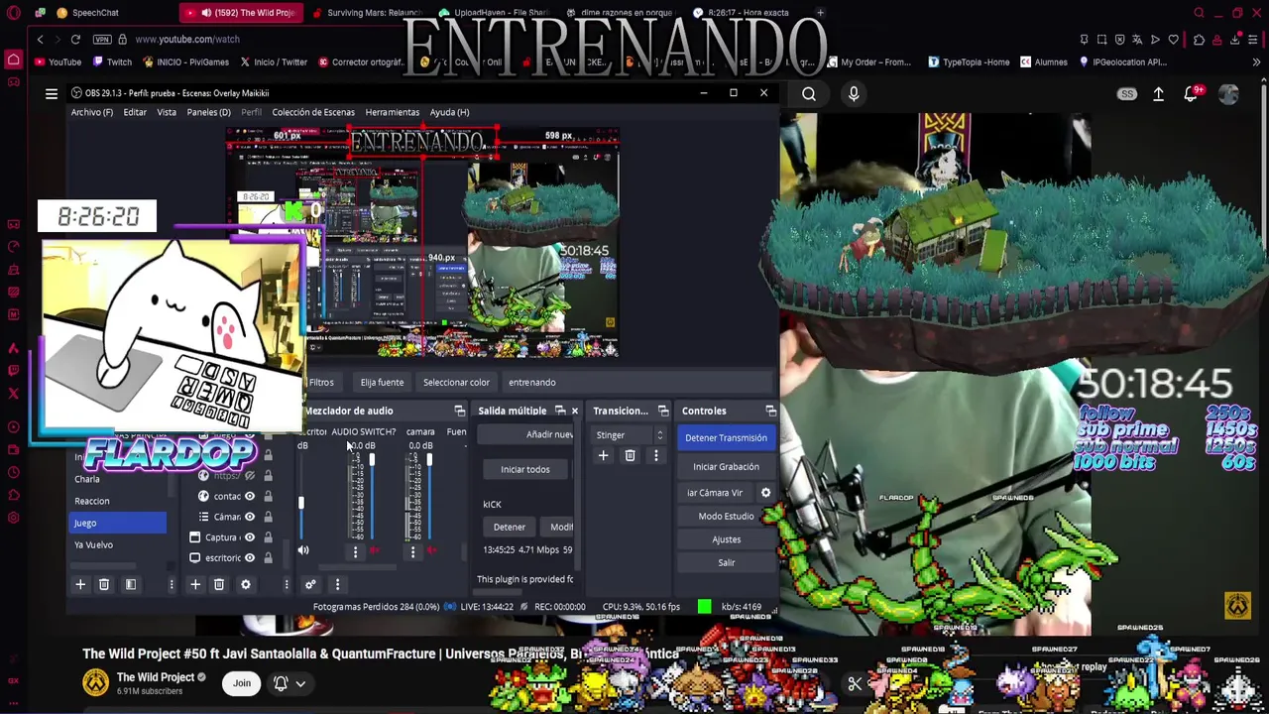Image resolution: width=1269 pixels, height=714 pixels.
Task: Adjust AUDIO SWITCH volume fader
Action: 372,461
